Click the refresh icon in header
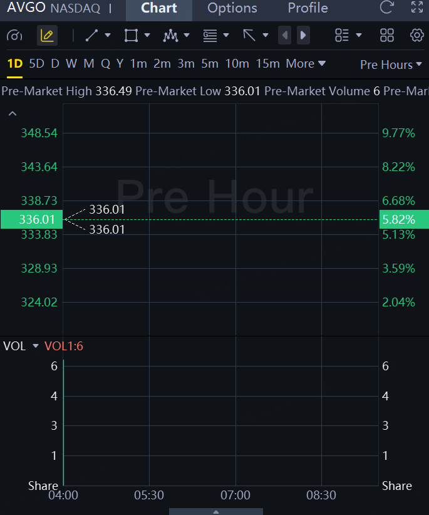This screenshot has width=429, height=515. tap(387, 8)
